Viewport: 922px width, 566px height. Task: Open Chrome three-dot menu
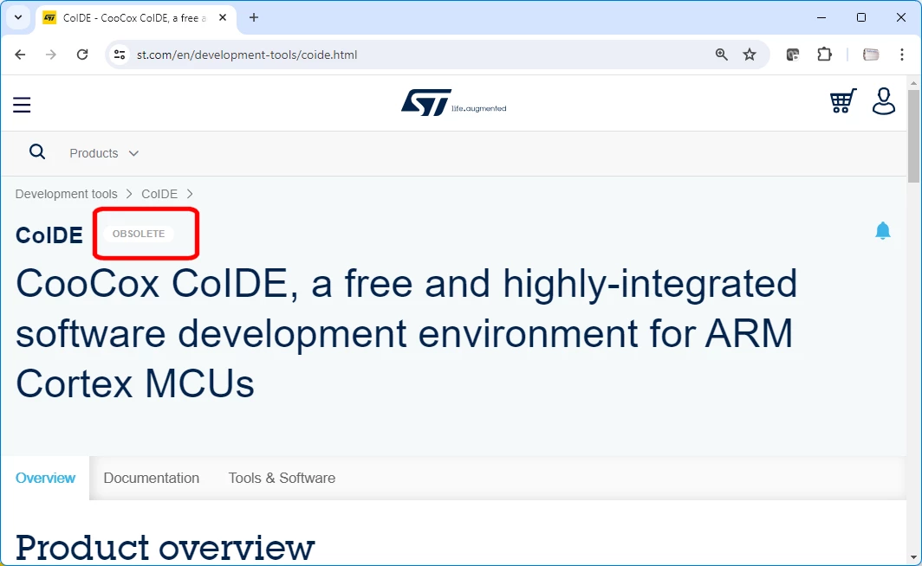point(901,55)
